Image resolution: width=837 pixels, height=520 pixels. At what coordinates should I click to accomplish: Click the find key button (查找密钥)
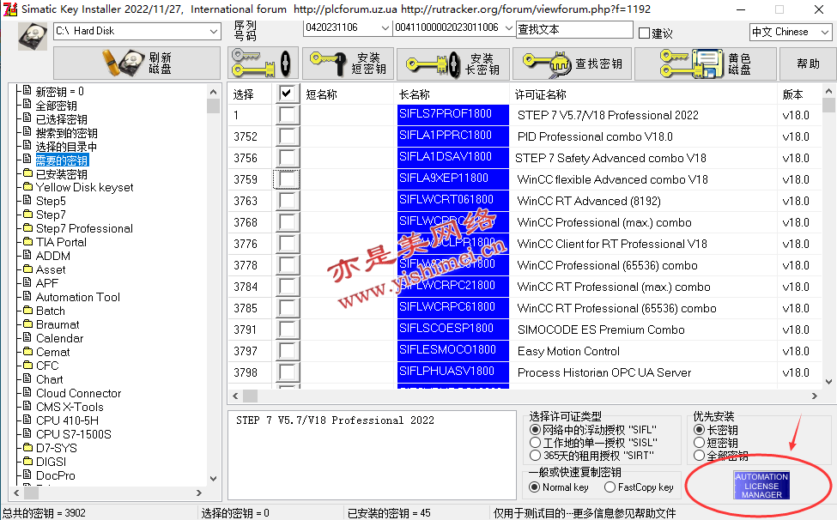point(572,63)
